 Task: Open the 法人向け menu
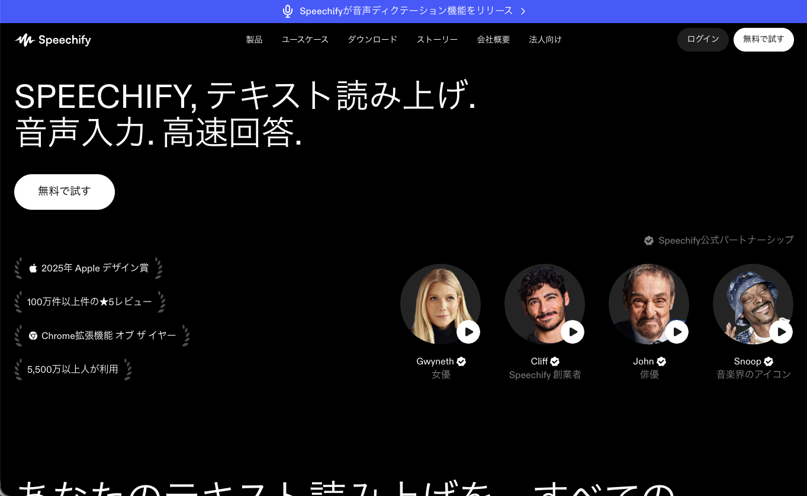pyautogui.click(x=545, y=40)
